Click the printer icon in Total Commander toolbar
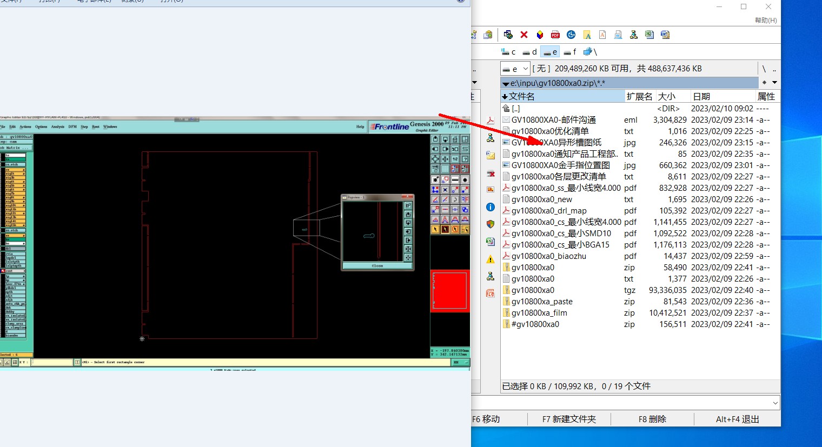822x447 pixels. (x=618, y=35)
